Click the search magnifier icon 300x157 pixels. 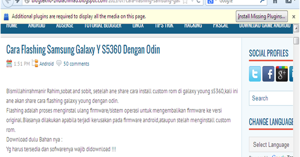pyautogui.click(x=262, y=2)
